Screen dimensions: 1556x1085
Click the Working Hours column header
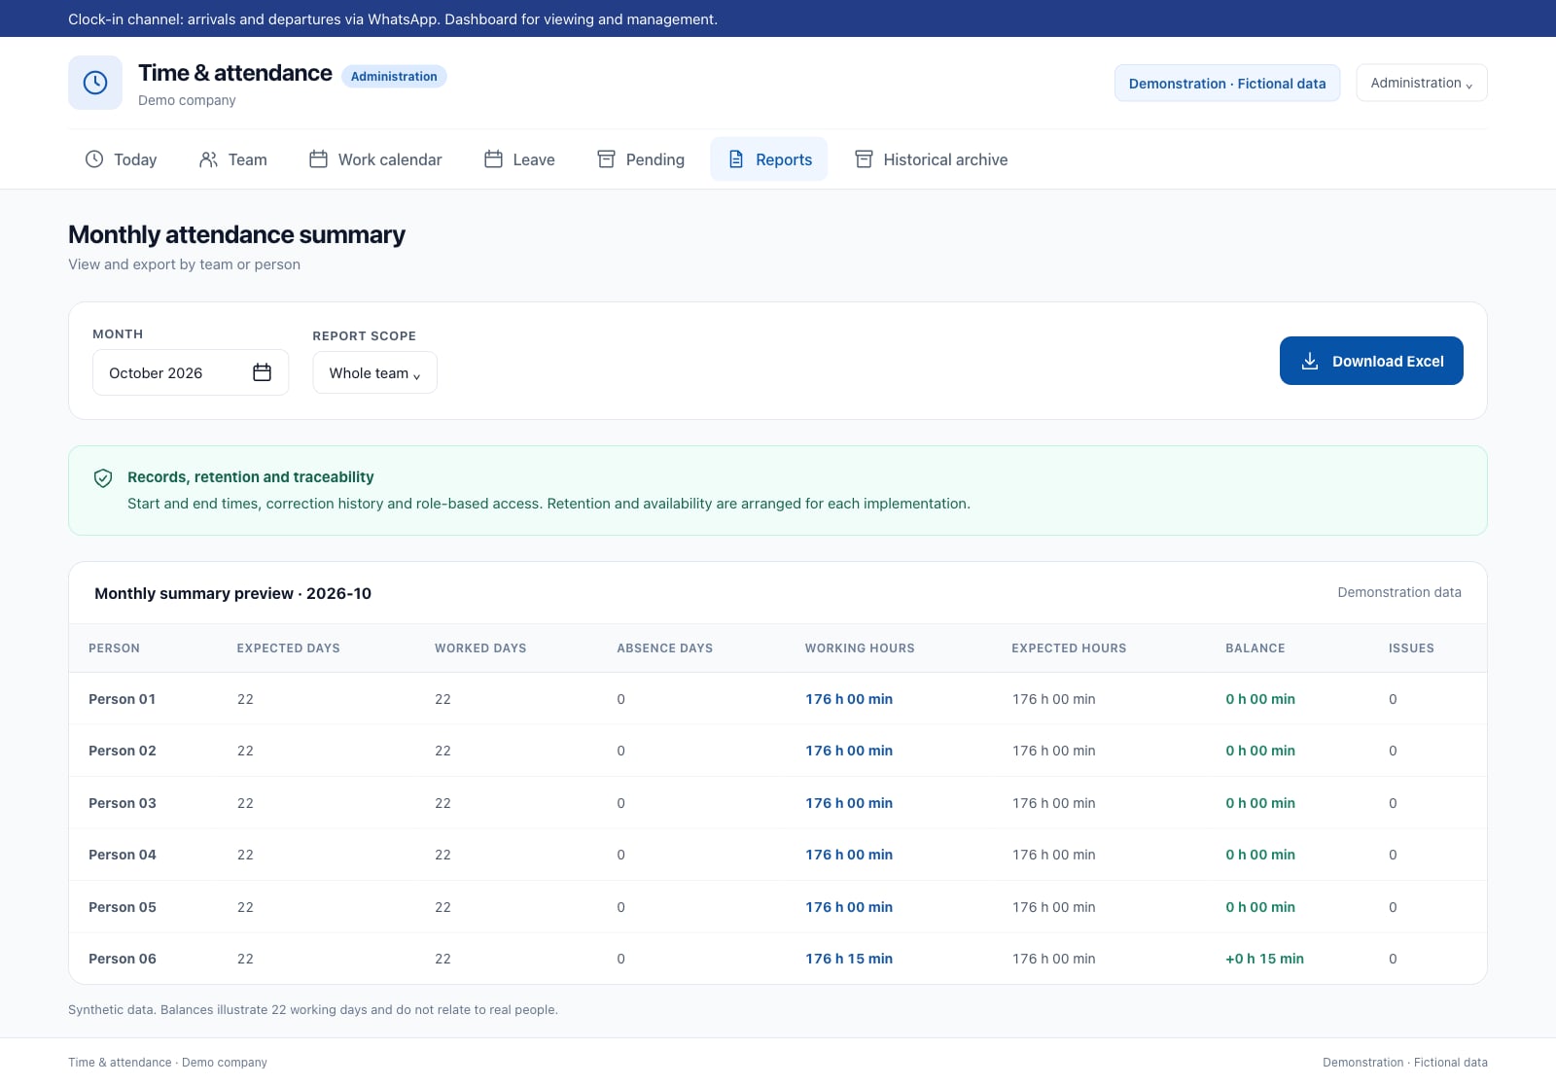(x=860, y=648)
